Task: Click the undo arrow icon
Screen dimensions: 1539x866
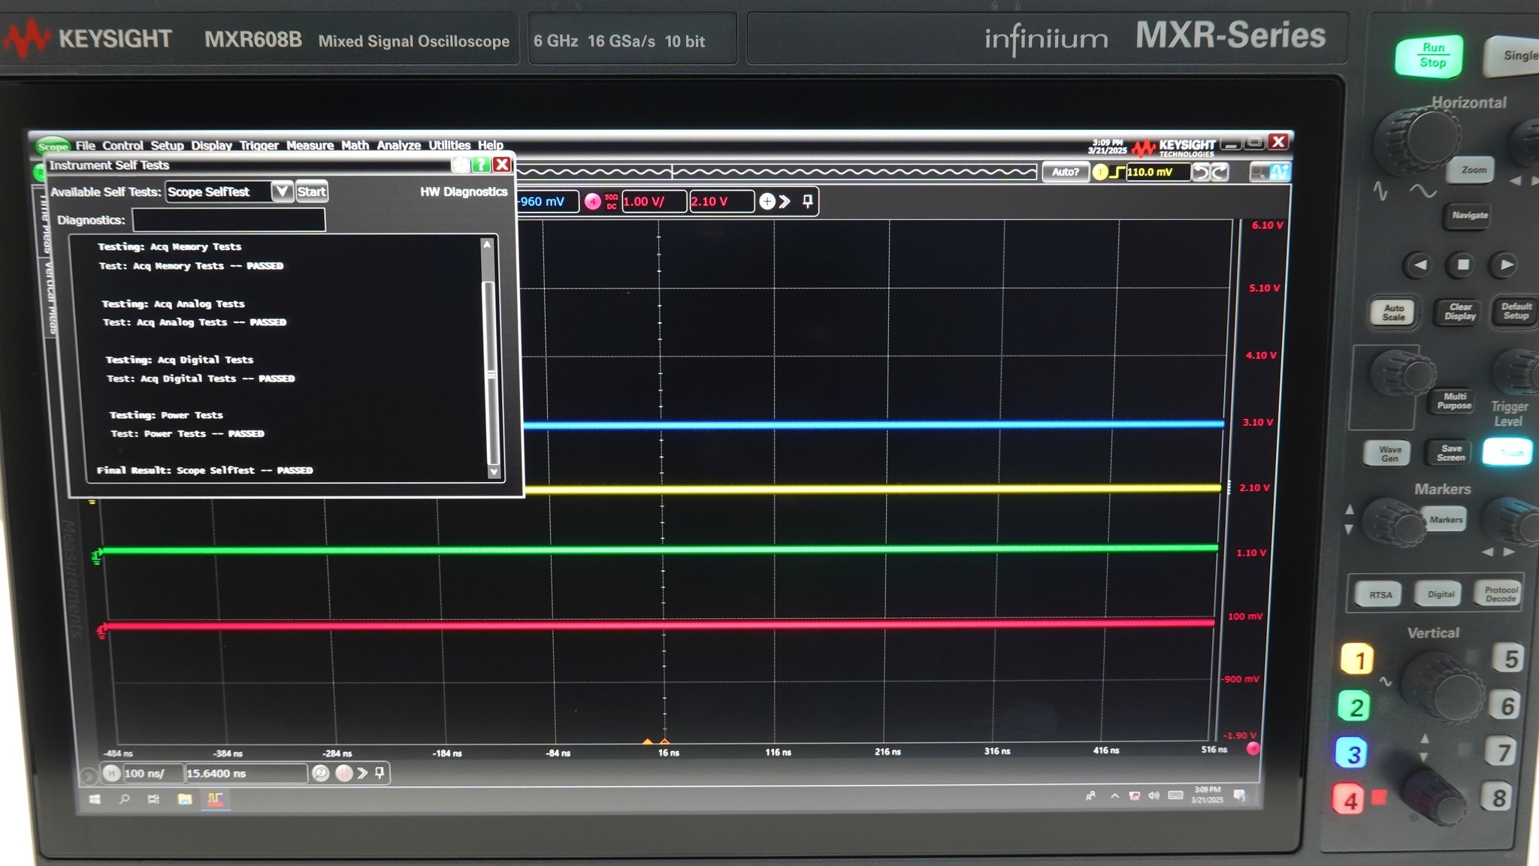Action: pyautogui.click(x=1201, y=172)
